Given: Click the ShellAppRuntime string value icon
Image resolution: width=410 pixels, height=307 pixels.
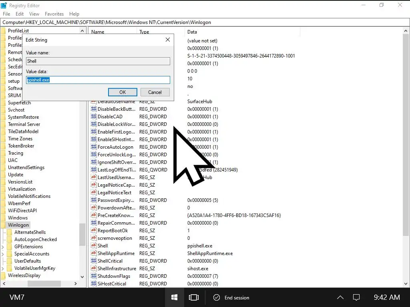Looking at the screenshot, I should coord(94,253).
